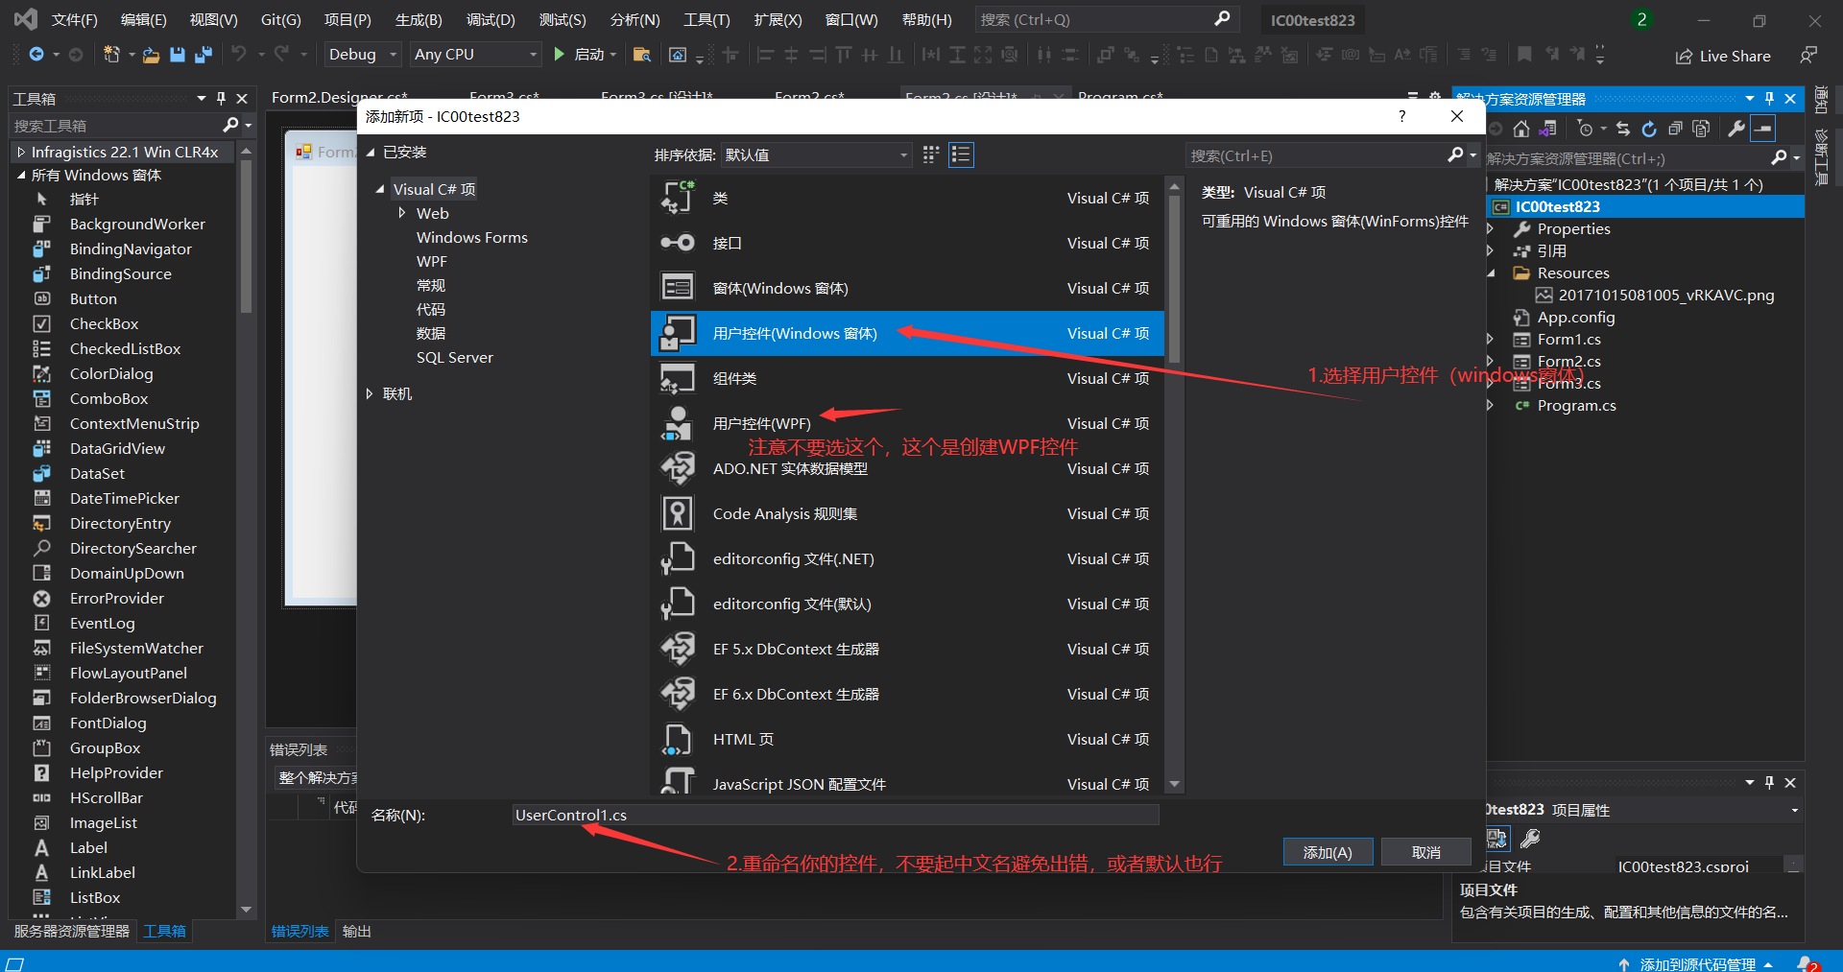Expand the 联机 (Online) category
1843x972 pixels.
click(370, 393)
